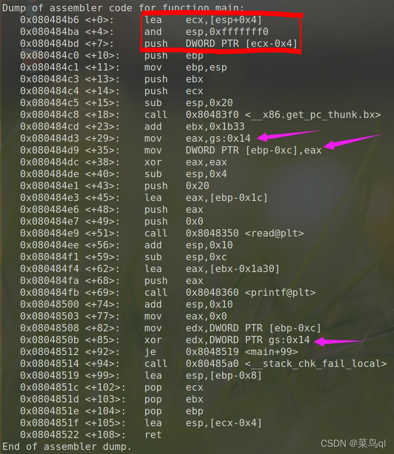Click the 'lea ecx,[esp+0x4]' instruction

pos(203,20)
